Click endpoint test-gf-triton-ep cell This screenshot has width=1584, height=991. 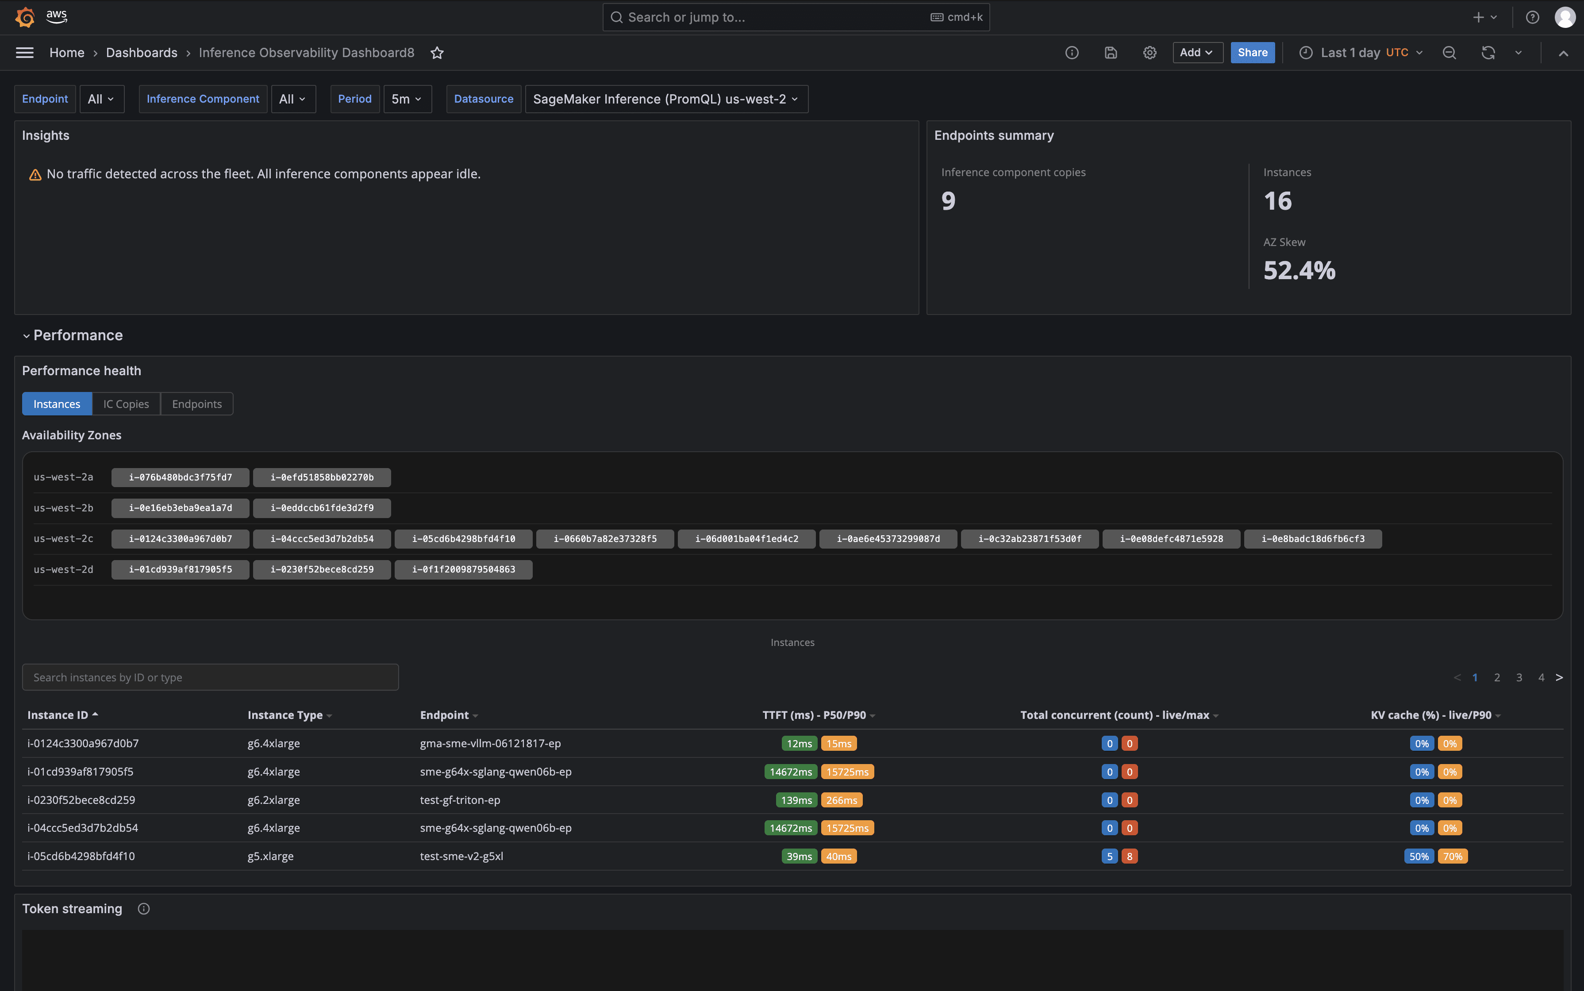click(460, 799)
